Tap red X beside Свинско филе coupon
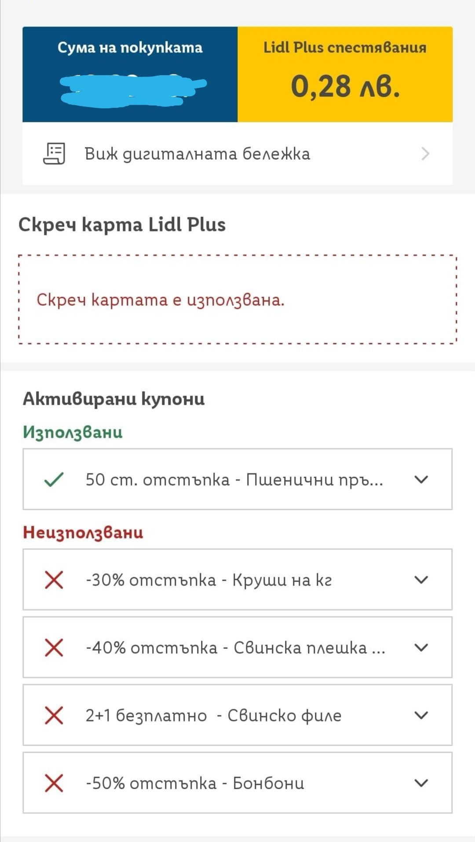This screenshot has height=842, width=475. (54, 715)
